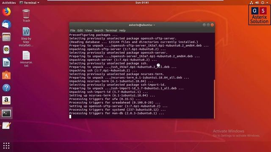
Task: Click the volume speaker icon
Action: pyautogui.click(x=257, y=3)
